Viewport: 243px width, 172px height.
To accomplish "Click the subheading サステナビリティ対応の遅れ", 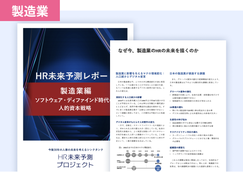I will 184,132.
